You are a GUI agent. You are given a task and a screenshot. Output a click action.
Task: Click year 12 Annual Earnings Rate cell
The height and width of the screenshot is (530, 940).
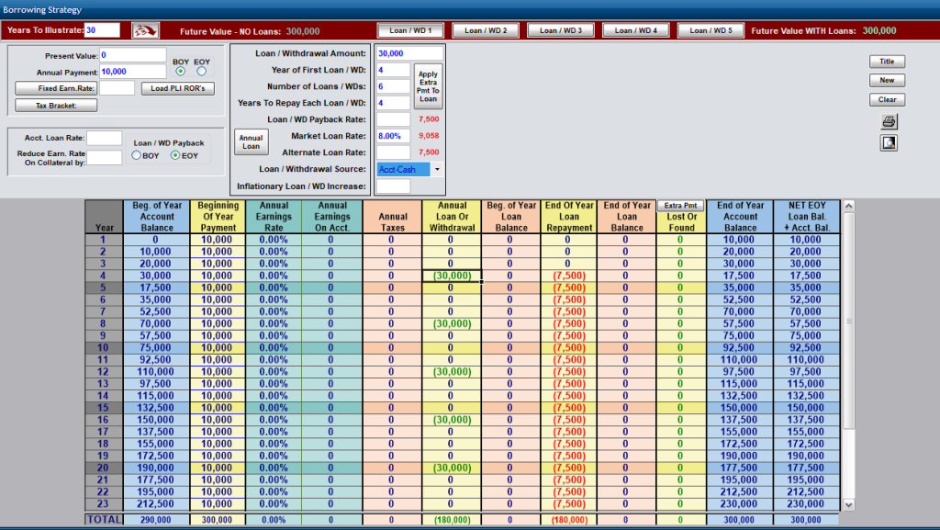click(x=274, y=372)
